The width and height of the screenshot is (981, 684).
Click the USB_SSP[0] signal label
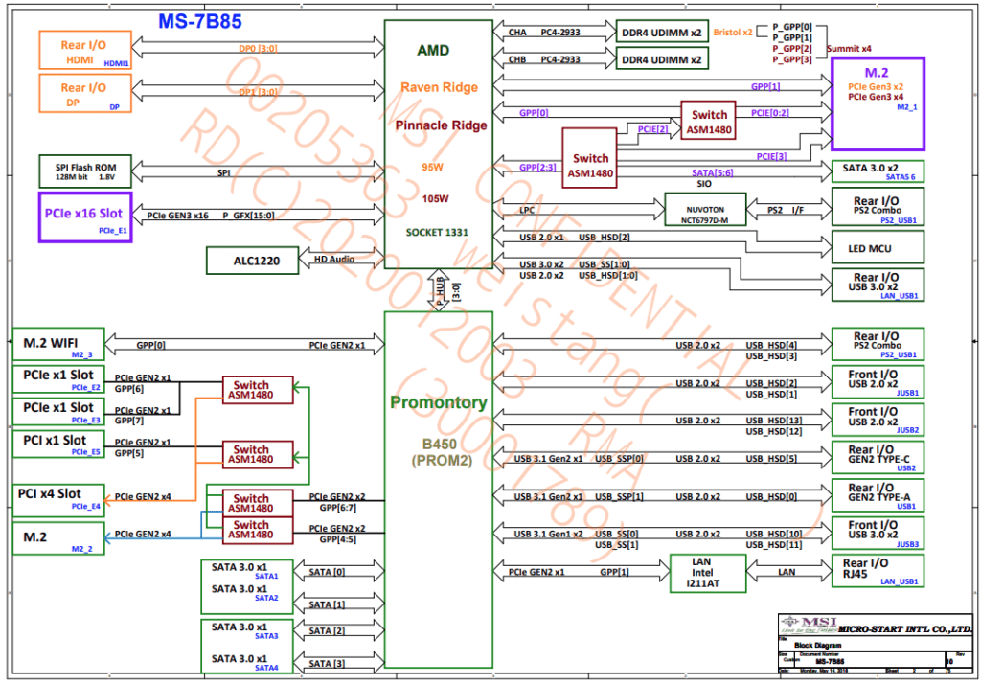tap(619, 459)
